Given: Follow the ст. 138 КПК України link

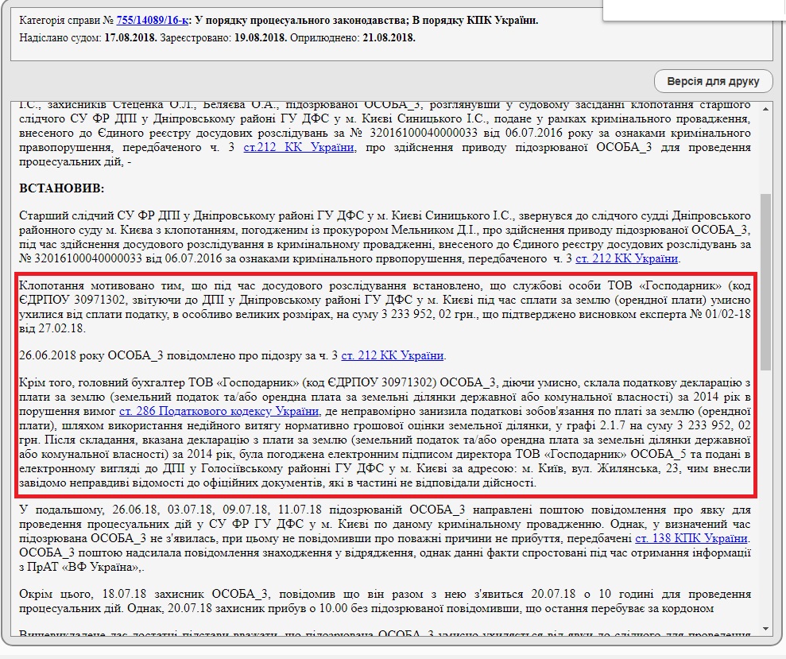Looking at the screenshot, I should [691, 539].
